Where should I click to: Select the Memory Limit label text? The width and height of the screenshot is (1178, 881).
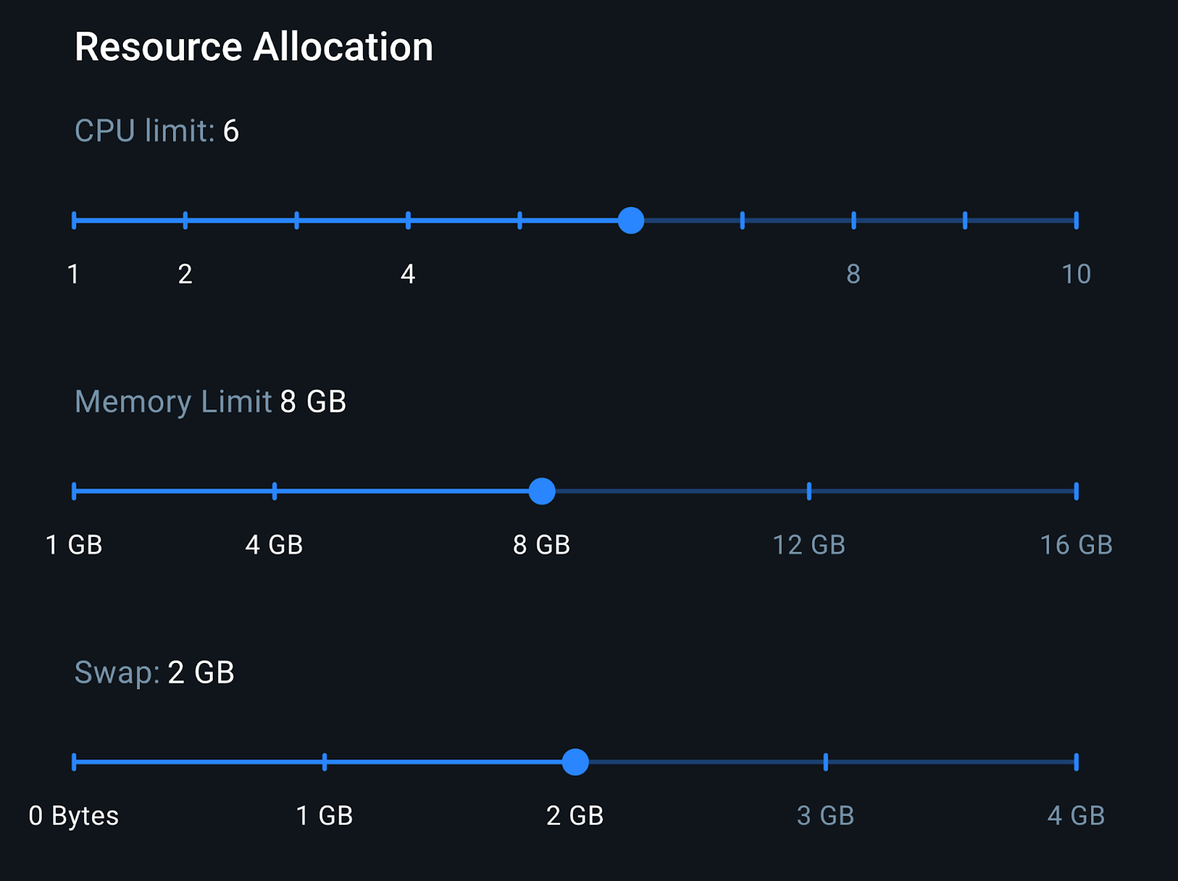pyautogui.click(x=174, y=401)
